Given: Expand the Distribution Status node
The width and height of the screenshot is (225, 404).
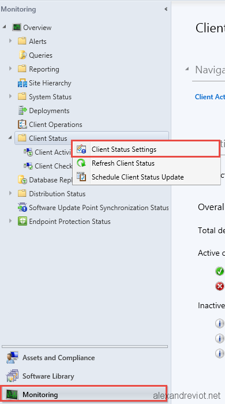Looking at the screenshot, I should (x=10, y=193).
